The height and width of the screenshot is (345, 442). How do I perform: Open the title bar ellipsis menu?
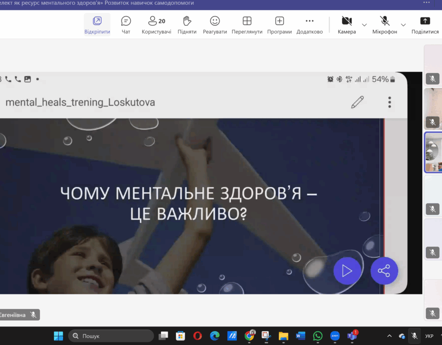pyautogui.click(x=426, y=3)
